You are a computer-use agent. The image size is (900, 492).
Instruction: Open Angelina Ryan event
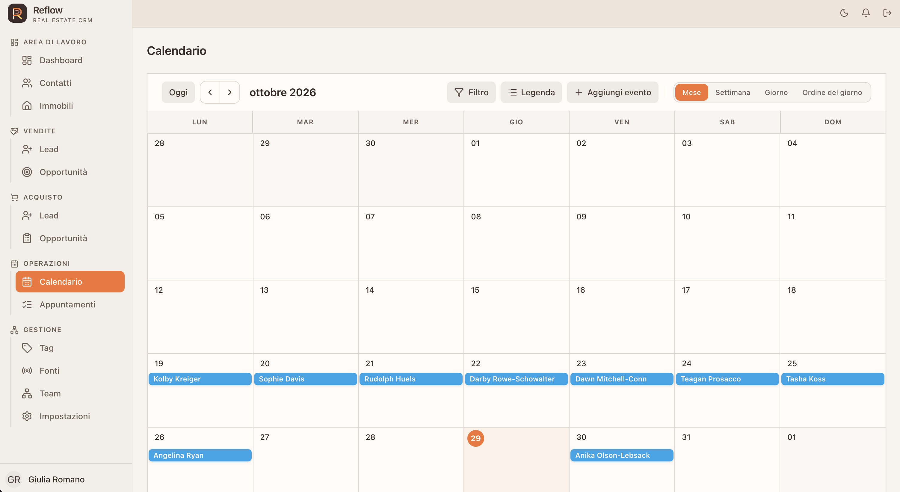[x=200, y=455]
